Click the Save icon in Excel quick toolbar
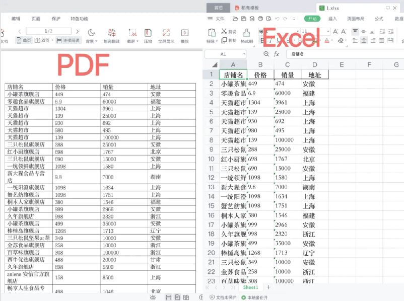Image resolution: width=404 pixels, height=301 pixels. (243, 19)
